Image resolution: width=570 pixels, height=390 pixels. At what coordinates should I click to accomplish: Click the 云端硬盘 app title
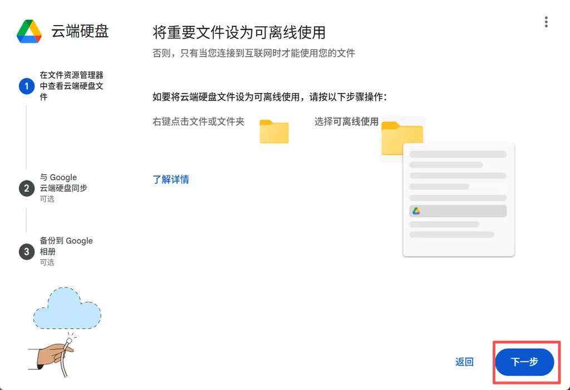point(80,31)
